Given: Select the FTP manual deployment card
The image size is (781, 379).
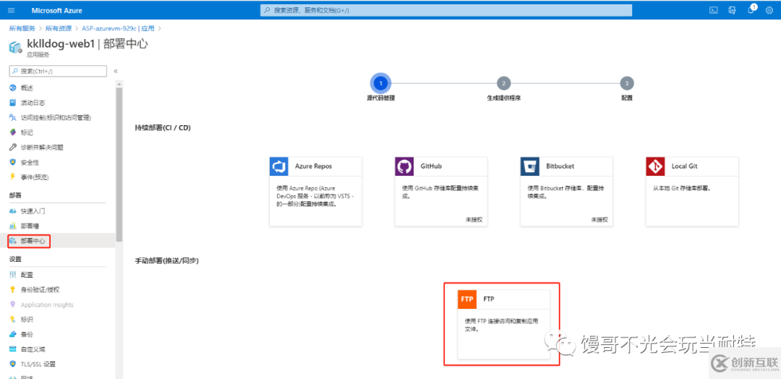Looking at the screenshot, I should point(504,325).
